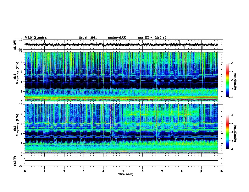Screen dimensions: 249x192
Task: Click the ch.2 spectrogram color scale bar
Action: pyautogui.click(x=228, y=132)
